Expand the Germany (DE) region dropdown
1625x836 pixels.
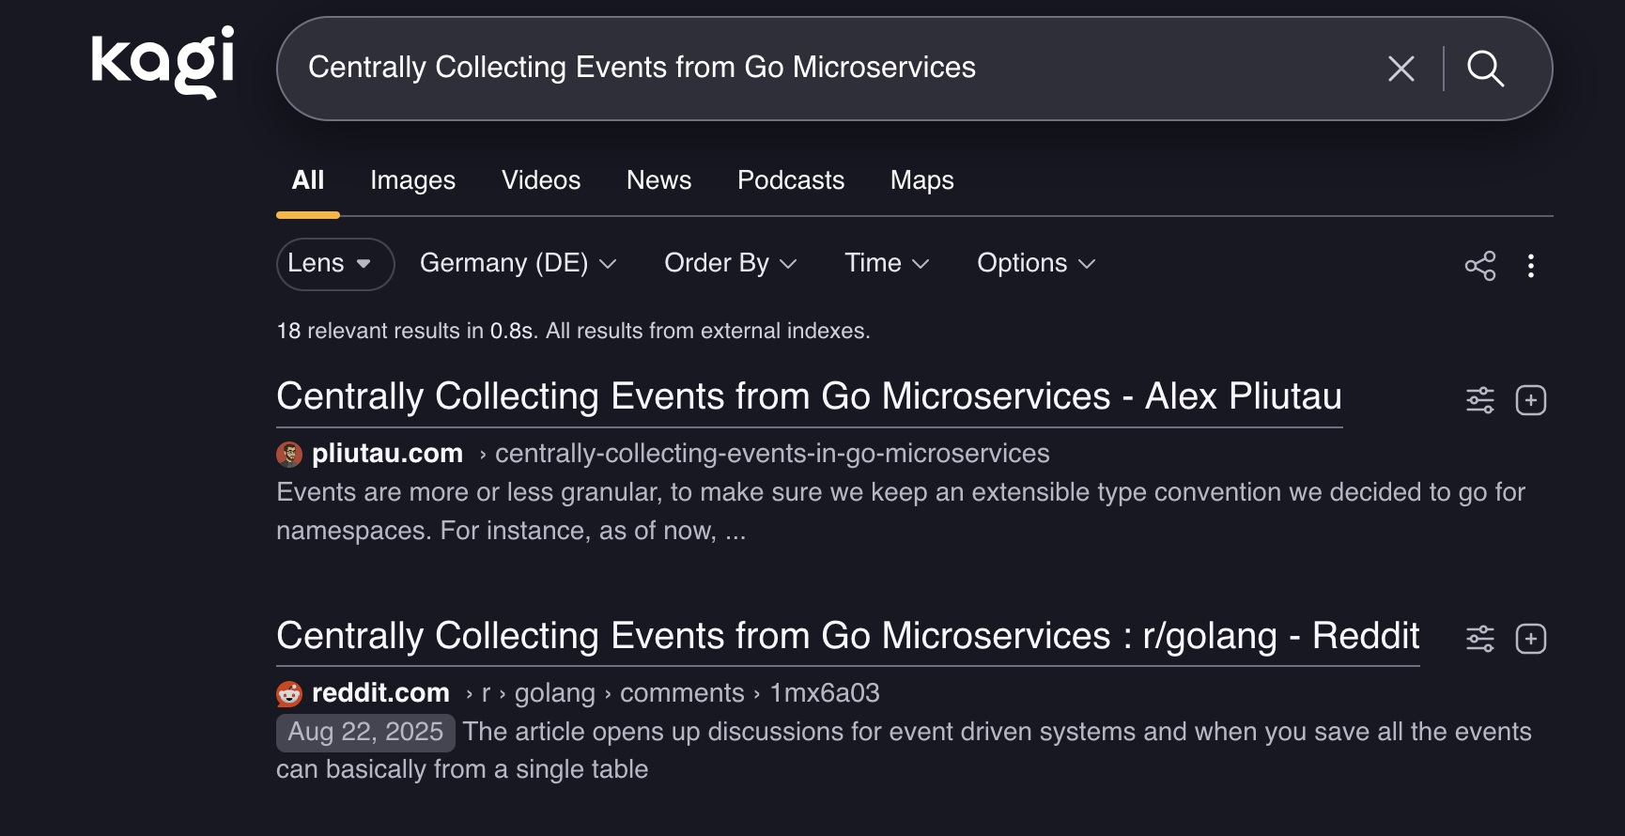tap(518, 263)
